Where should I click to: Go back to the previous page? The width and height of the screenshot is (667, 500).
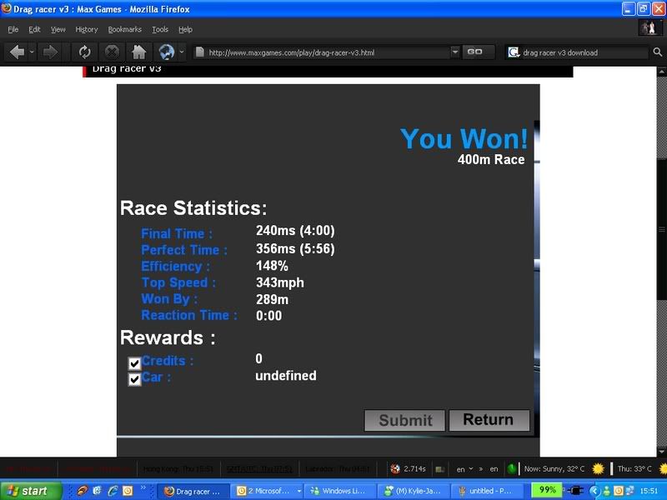point(17,52)
